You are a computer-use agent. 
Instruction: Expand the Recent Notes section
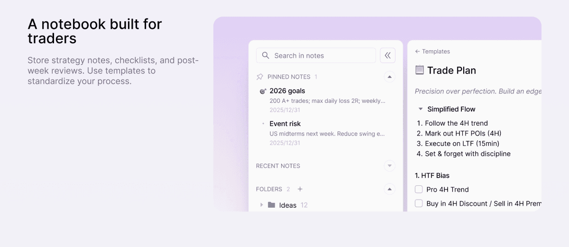[x=389, y=166]
